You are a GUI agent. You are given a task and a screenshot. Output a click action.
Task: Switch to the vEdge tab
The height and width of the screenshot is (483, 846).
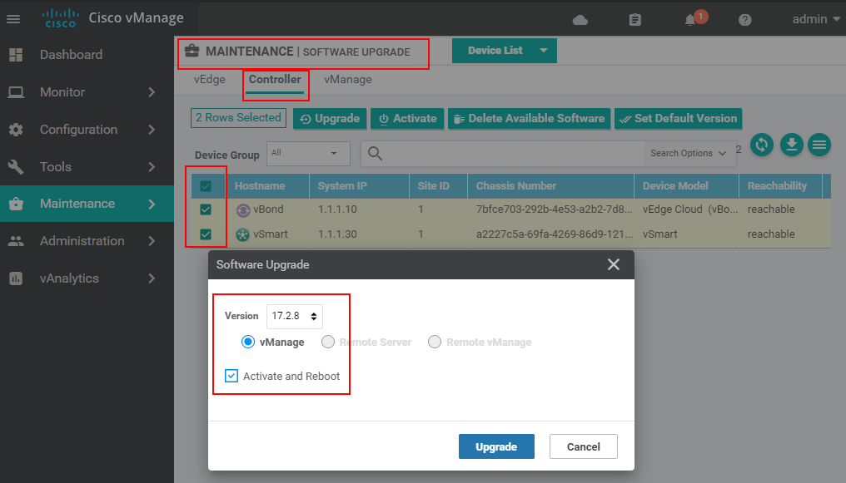(x=209, y=79)
